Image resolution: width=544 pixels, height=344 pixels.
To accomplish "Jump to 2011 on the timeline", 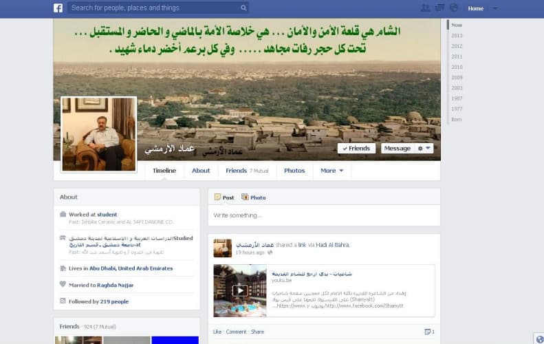I will pyautogui.click(x=457, y=56).
